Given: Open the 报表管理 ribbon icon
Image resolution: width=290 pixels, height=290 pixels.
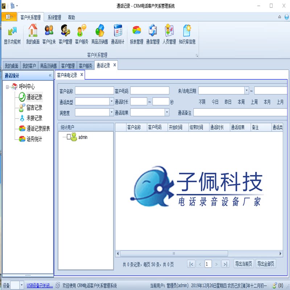Looking at the screenshot, I should (137, 35).
